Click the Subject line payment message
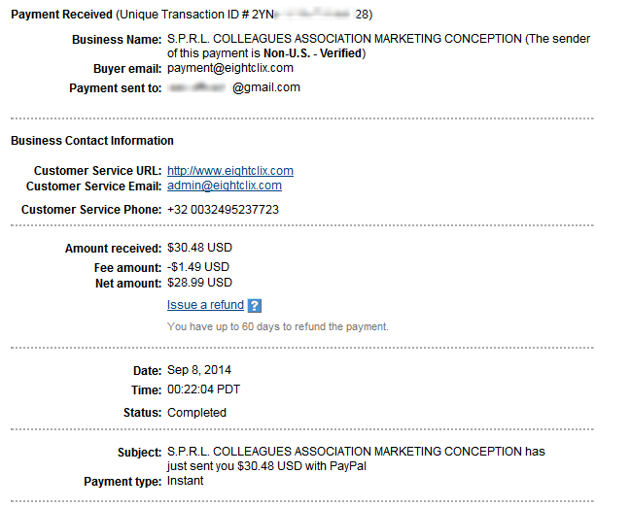 pos(356,458)
